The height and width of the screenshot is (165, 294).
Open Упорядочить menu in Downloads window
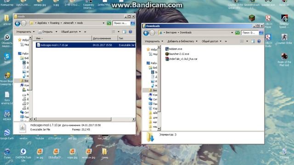154,41
